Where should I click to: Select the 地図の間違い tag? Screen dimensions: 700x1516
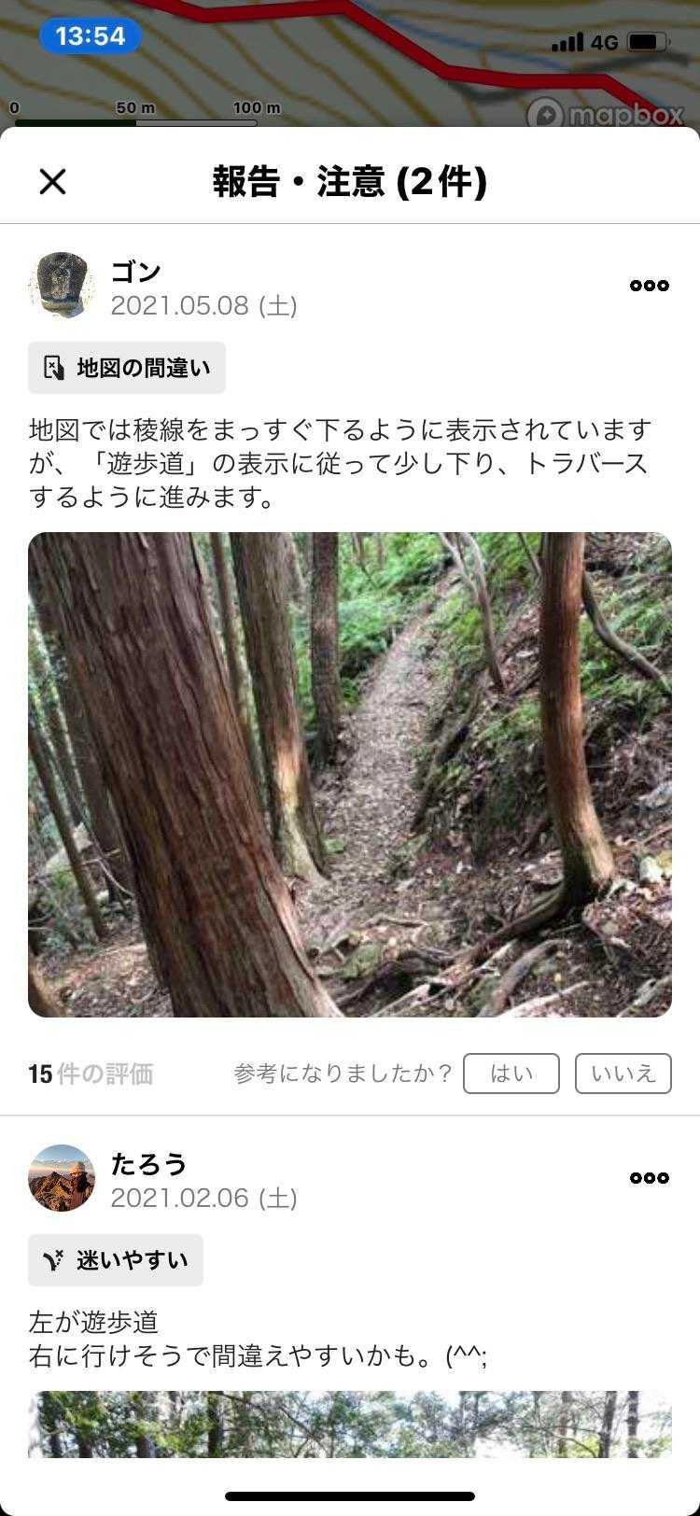127,368
